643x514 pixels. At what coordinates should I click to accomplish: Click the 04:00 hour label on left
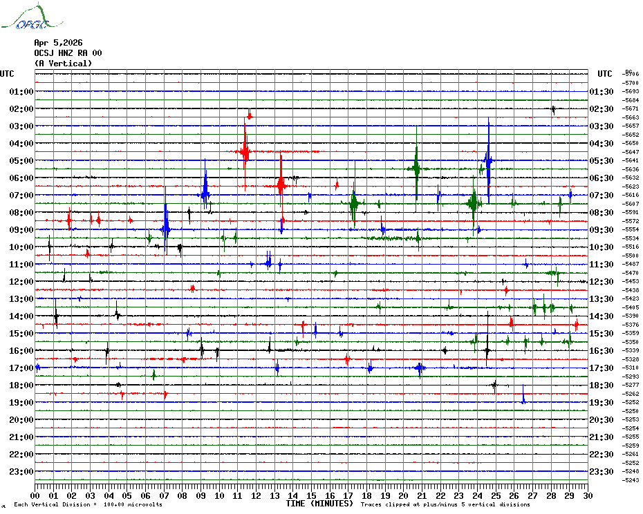pos(21,144)
